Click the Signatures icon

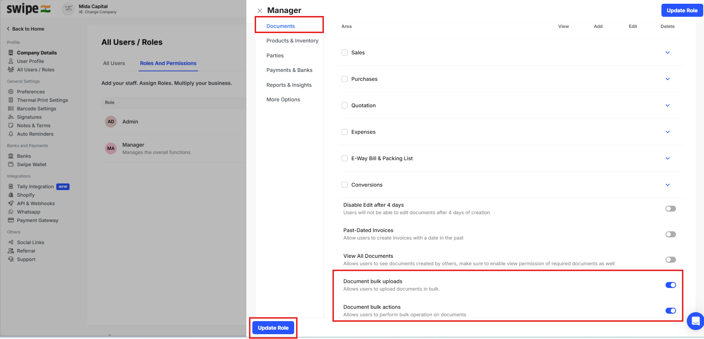(x=11, y=117)
